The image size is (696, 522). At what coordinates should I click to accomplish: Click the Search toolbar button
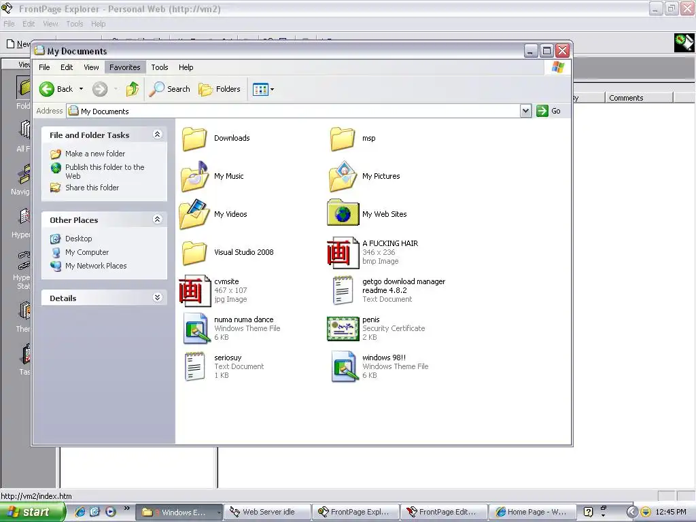169,89
